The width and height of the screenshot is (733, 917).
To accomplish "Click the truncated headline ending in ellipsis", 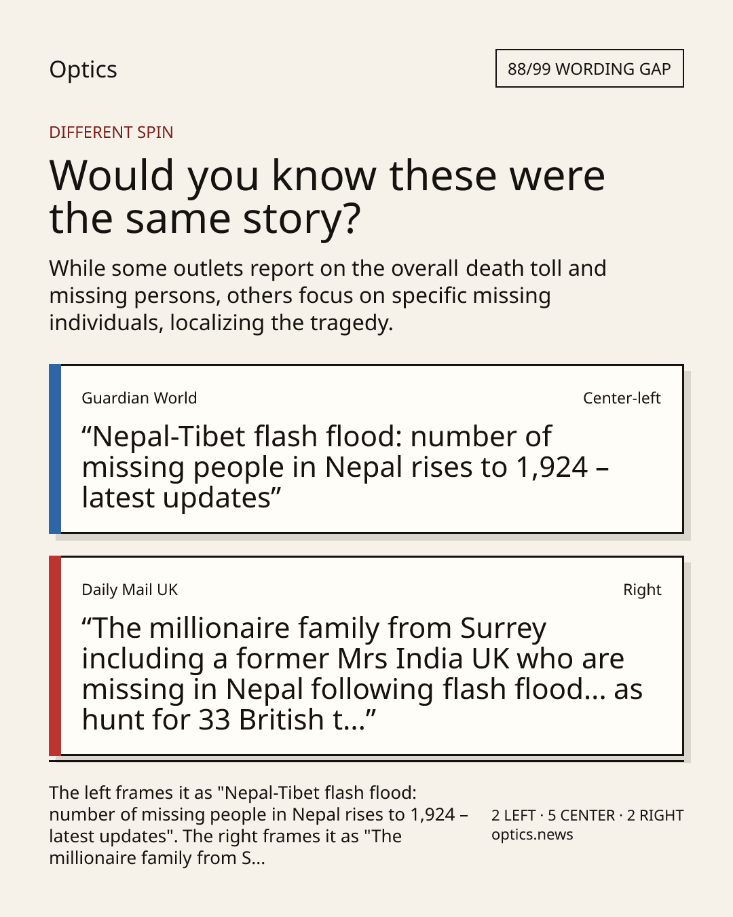I will [362, 674].
